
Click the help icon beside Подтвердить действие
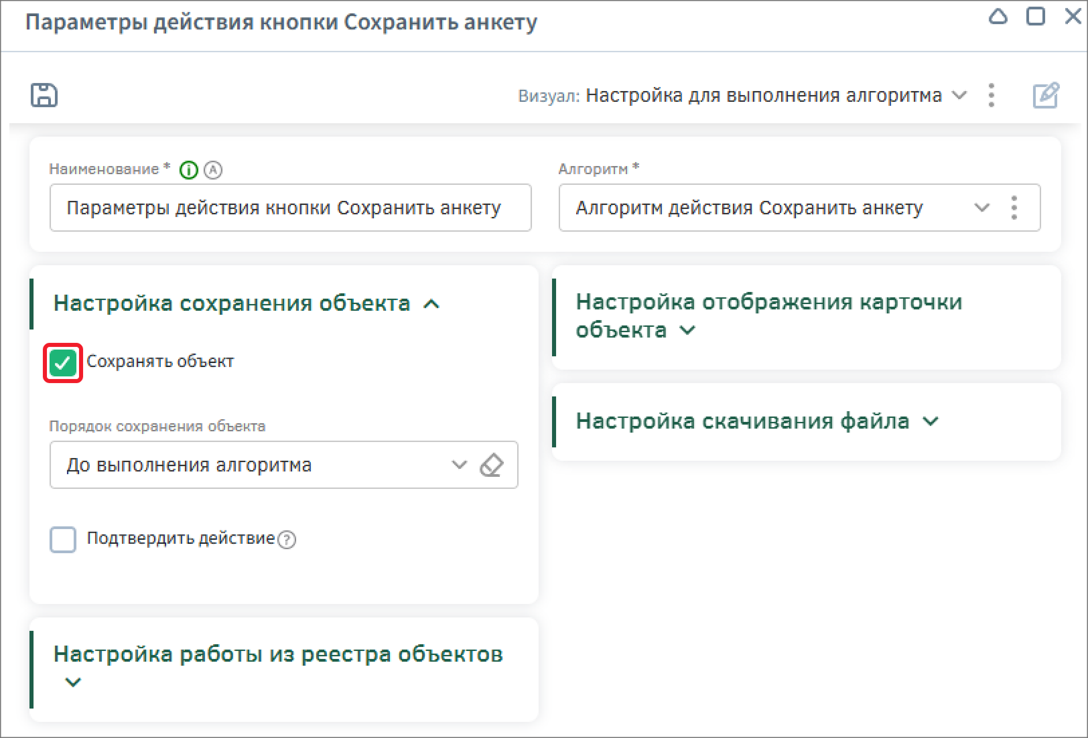(x=287, y=539)
